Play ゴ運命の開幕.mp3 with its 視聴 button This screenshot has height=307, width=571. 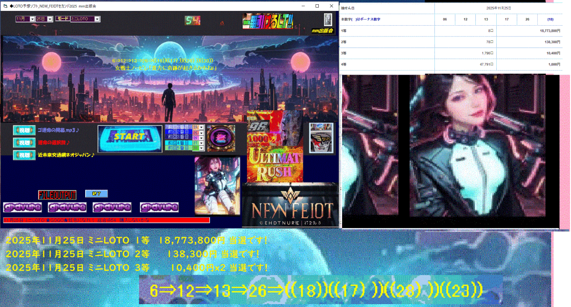click(x=24, y=130)
